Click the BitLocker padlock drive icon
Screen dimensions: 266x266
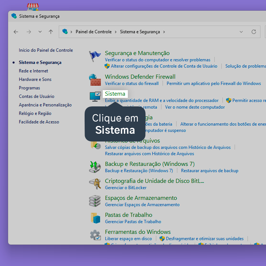pyautogui.click(x=95, y=184)
